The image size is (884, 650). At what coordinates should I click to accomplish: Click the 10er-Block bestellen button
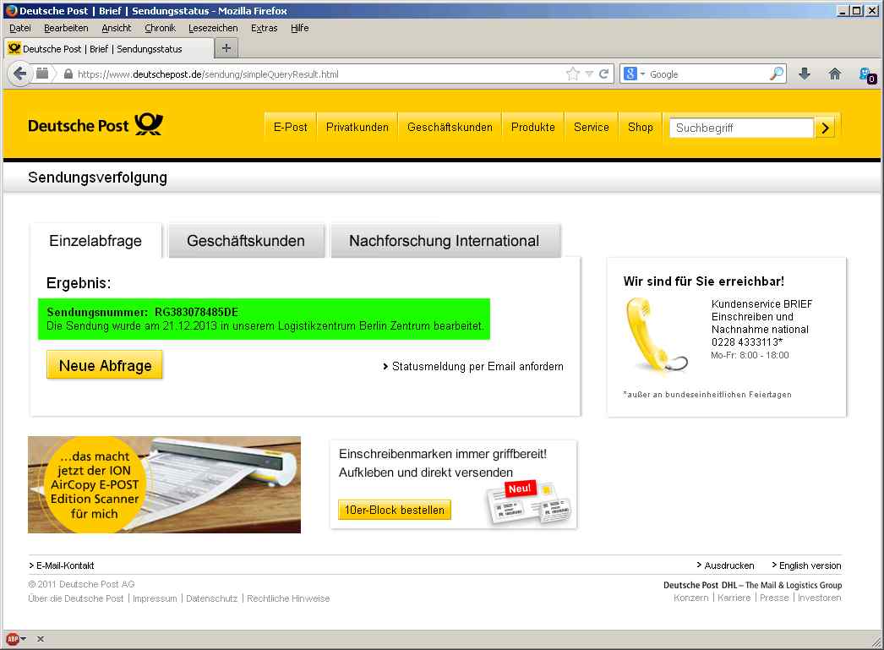pyautogui.click(x=394, y=510)
